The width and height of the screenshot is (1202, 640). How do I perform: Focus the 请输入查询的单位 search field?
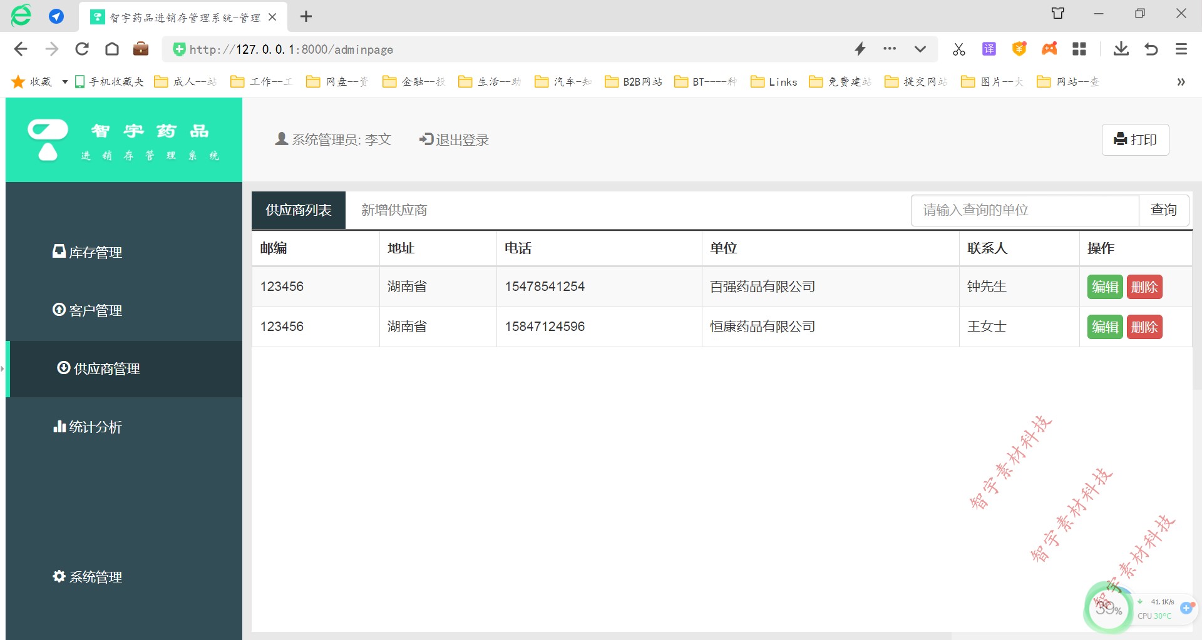pyautogui.click(x=1025, y=210)
